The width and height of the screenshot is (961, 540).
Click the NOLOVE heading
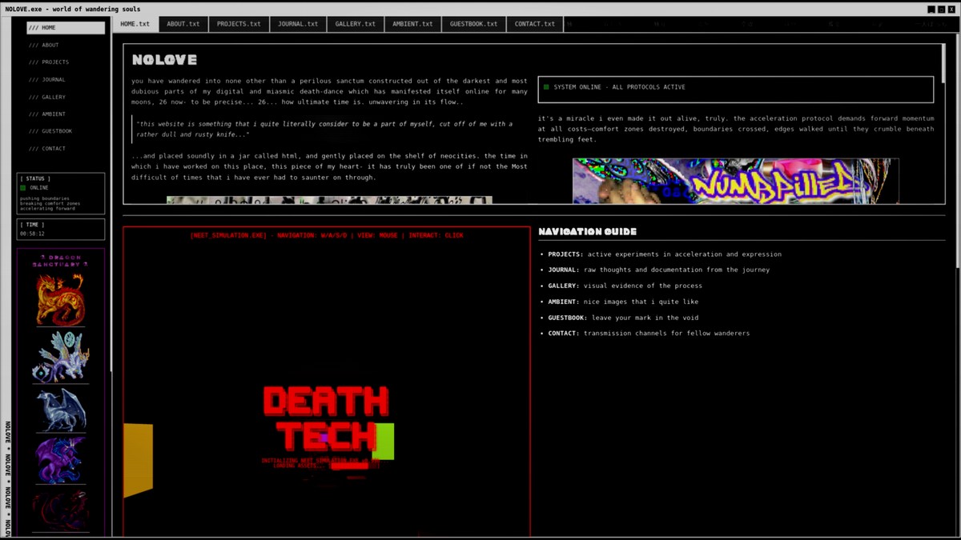tap(164, 60)
